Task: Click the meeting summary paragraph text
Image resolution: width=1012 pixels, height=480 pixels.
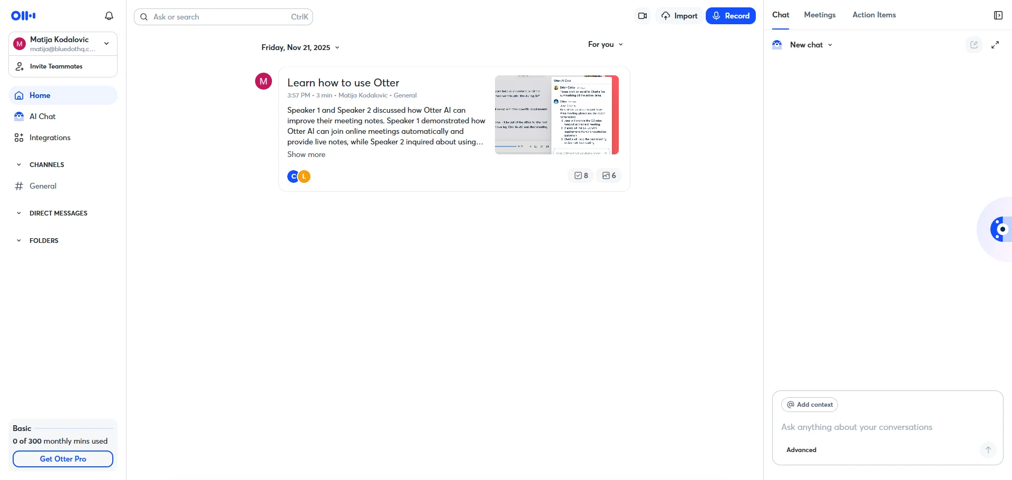Action: point(386,126)
